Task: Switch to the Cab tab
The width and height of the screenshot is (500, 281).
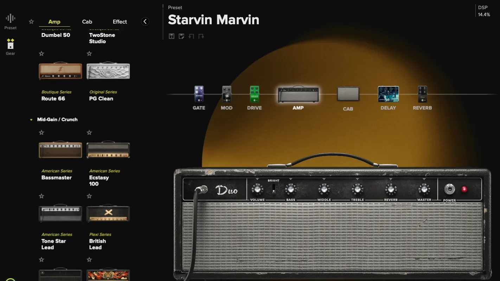Action: click(87, 22)
